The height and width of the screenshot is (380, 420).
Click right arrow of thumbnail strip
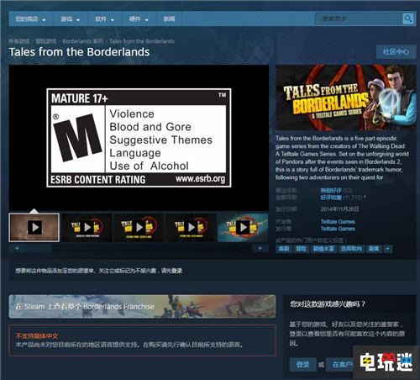[260, 248]
